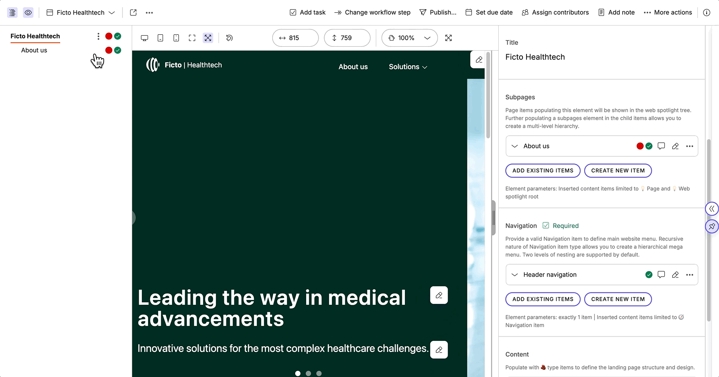Select the first carousel dot
Viewport: 719px width, 377px height.
coord(298,373)
